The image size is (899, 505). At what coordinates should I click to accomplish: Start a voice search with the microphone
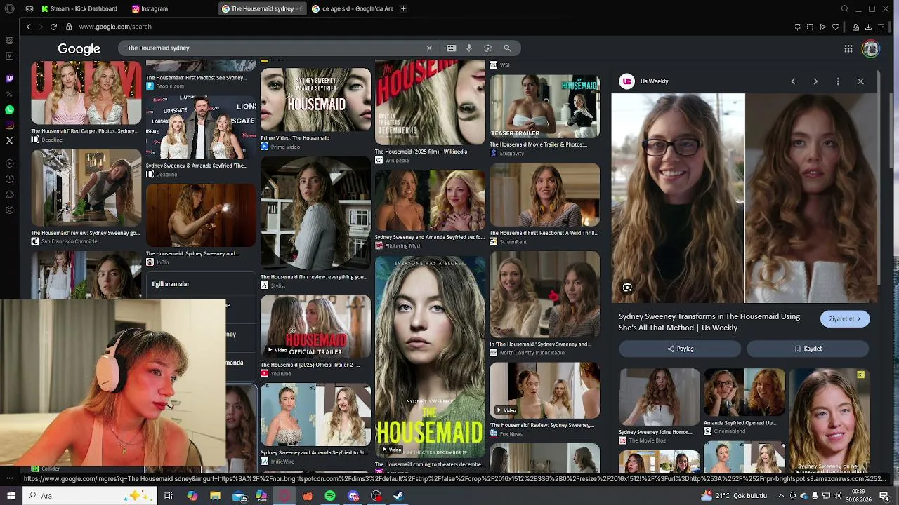(469, 48)
